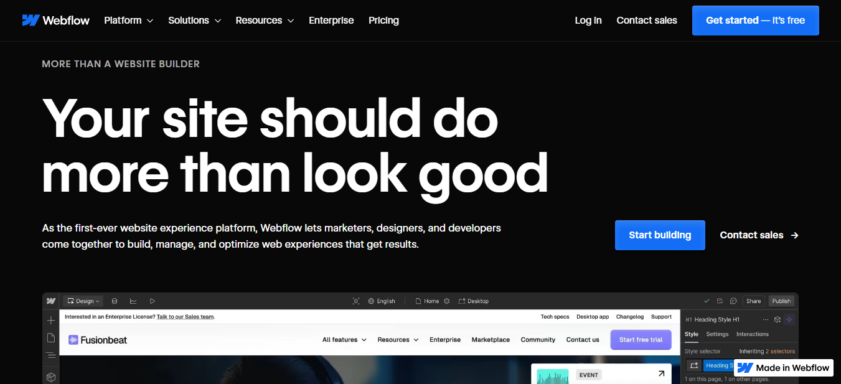The image size is (841, 384).
Task: Click the Start building button
Action: pos(660,235)
